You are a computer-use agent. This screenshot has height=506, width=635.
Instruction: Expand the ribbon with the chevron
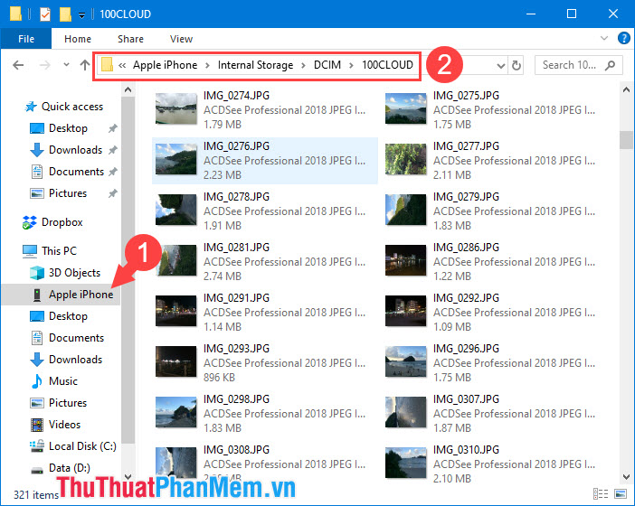click(x=604, y=39)
